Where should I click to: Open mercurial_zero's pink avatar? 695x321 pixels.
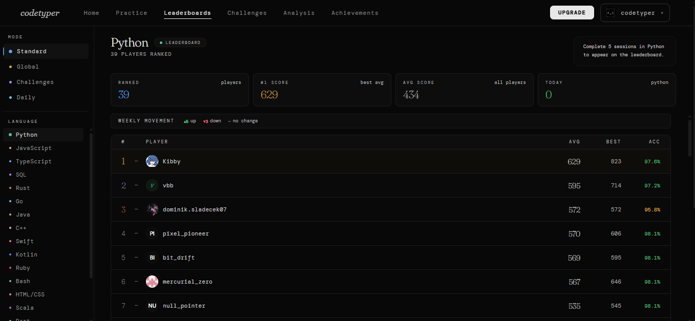coord(152,282)
